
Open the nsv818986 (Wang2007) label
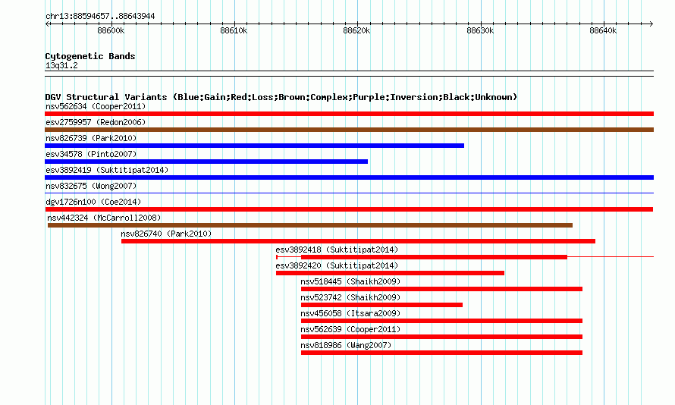346,345
